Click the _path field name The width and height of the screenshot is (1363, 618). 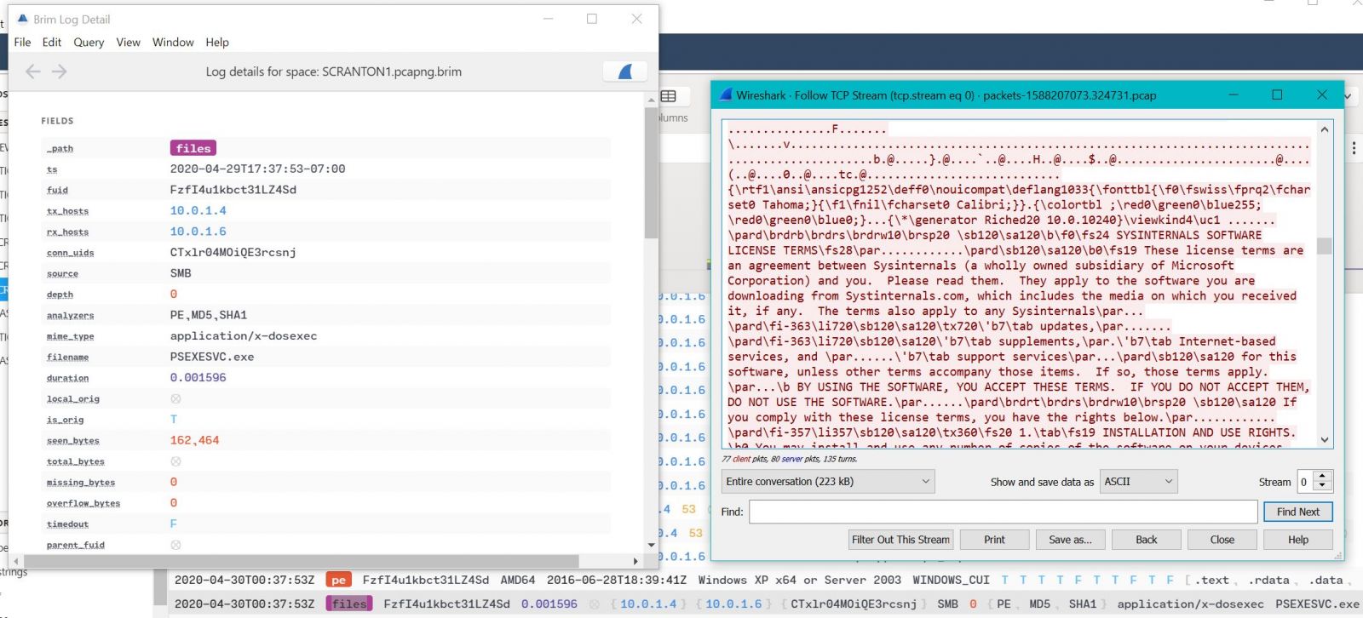tap(60, 149)
